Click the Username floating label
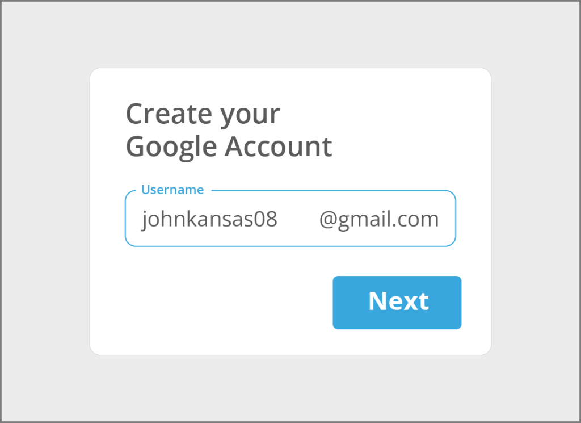The image size is (581, 423). point(172,190)
